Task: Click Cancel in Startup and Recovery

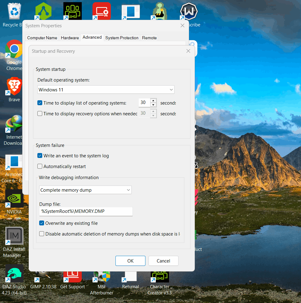Action: point(164,261)
